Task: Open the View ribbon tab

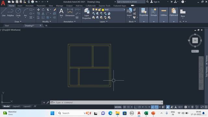Action: click(x=51, y=6)
